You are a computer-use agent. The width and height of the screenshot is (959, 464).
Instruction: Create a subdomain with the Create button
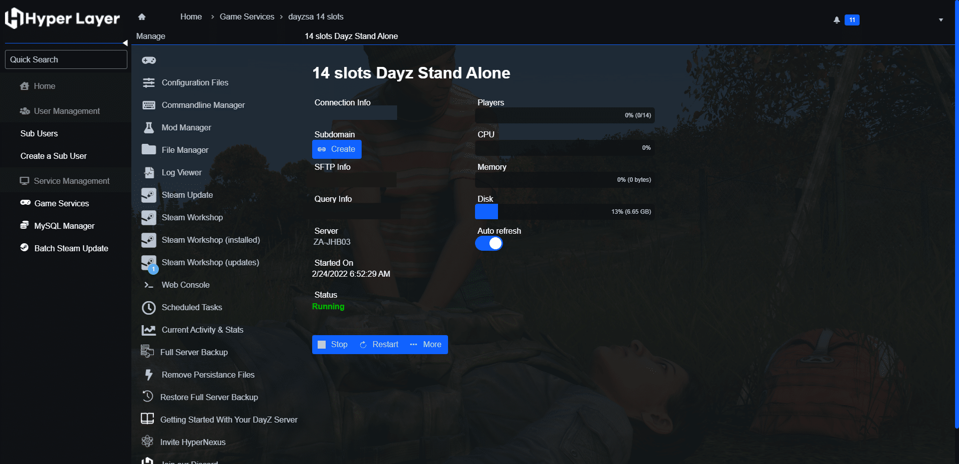coord(337,149)
